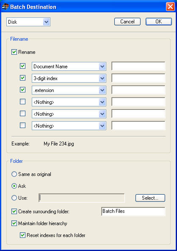The height and width of the screenshot is (251, 177).
Task: Click the Filename group label
Action: [x=19, y=39]
